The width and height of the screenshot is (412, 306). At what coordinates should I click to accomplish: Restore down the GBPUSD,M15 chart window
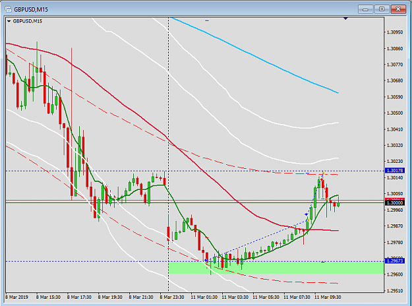point(382,9)
